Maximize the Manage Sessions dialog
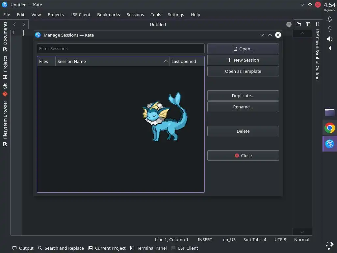 tap(270, 35)
